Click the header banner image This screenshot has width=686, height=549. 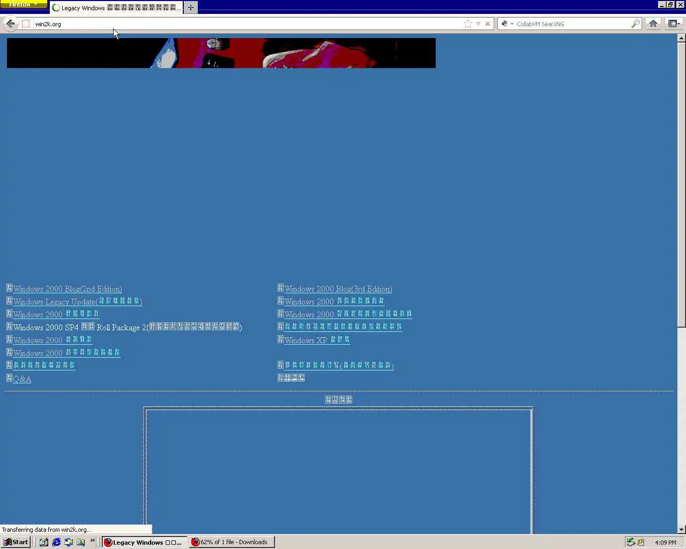pos(221,53)
